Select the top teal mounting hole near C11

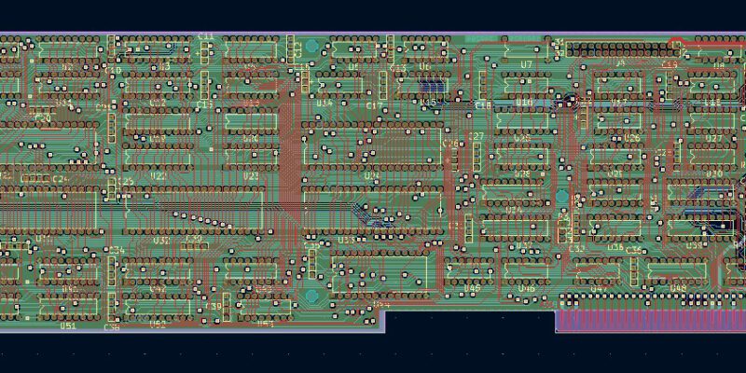311,46
